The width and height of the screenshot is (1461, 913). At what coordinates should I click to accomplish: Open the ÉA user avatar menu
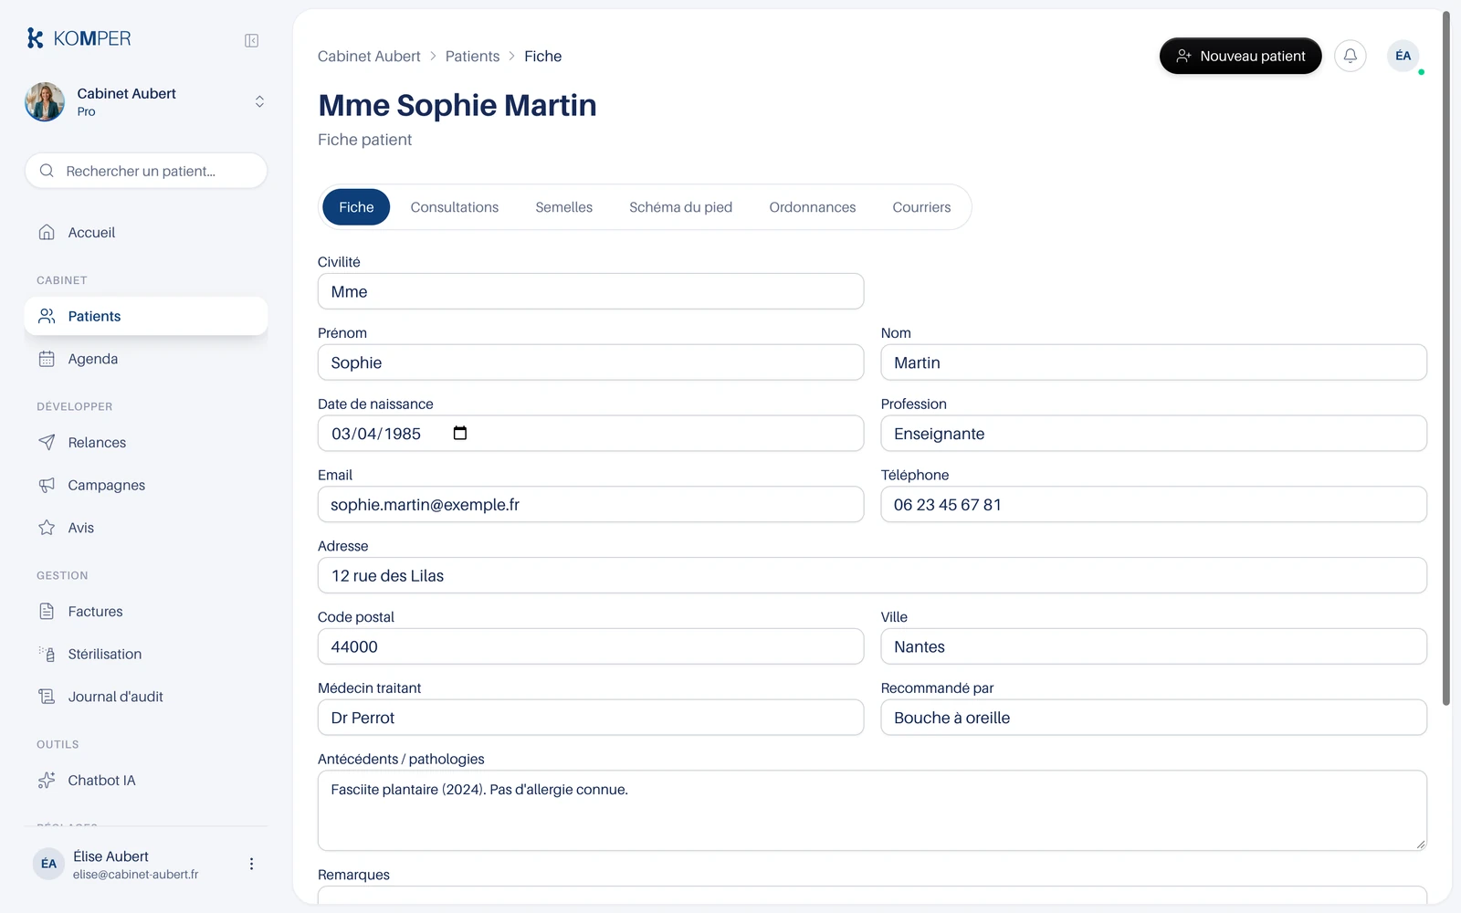tap(1403, 56)
